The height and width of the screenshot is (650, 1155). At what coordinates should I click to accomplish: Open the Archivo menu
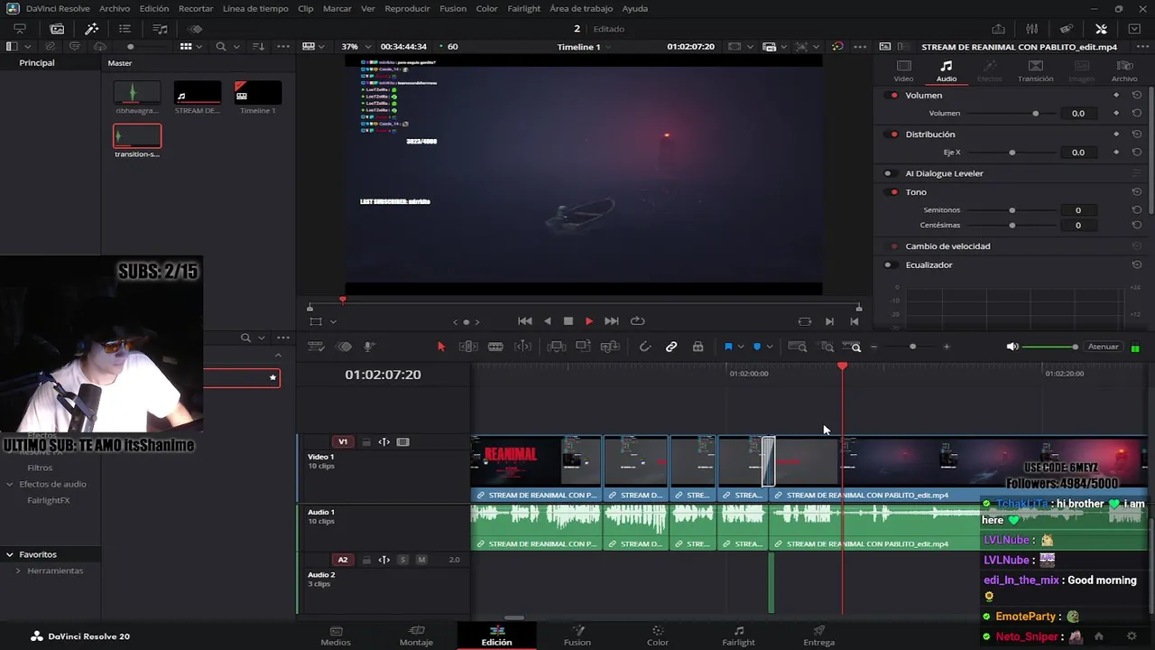click(115, 8)
